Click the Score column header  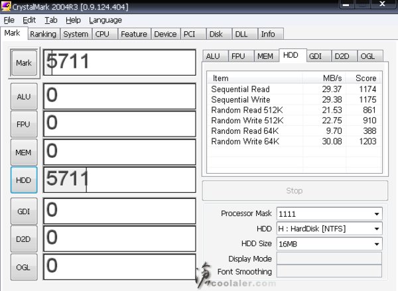[x=364, y=78]
